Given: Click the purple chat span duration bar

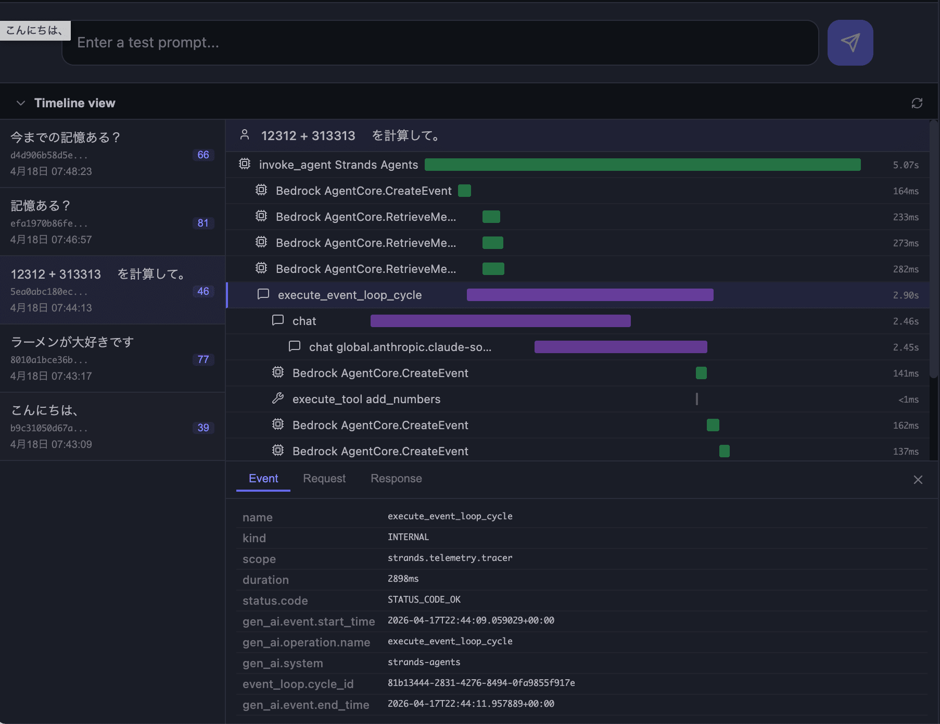Looking at the screenshot, I should tap(500, 321).
